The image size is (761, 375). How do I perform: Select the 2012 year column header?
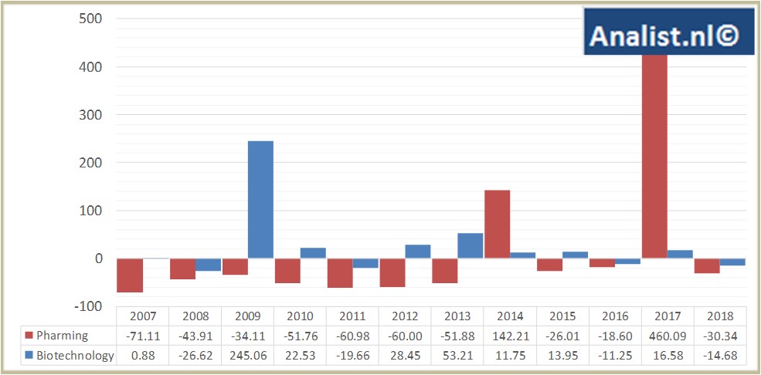coord(405,316)
